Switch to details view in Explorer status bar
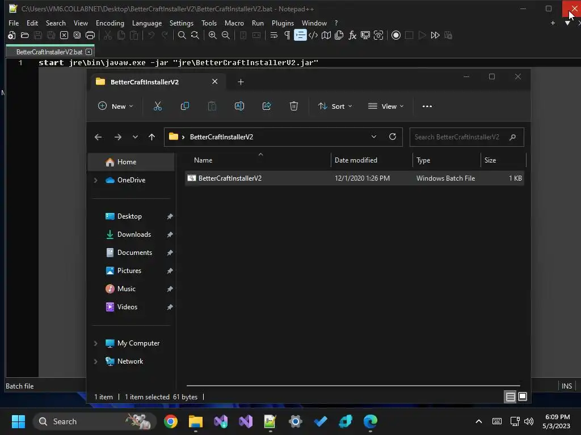 click(510, 396)
